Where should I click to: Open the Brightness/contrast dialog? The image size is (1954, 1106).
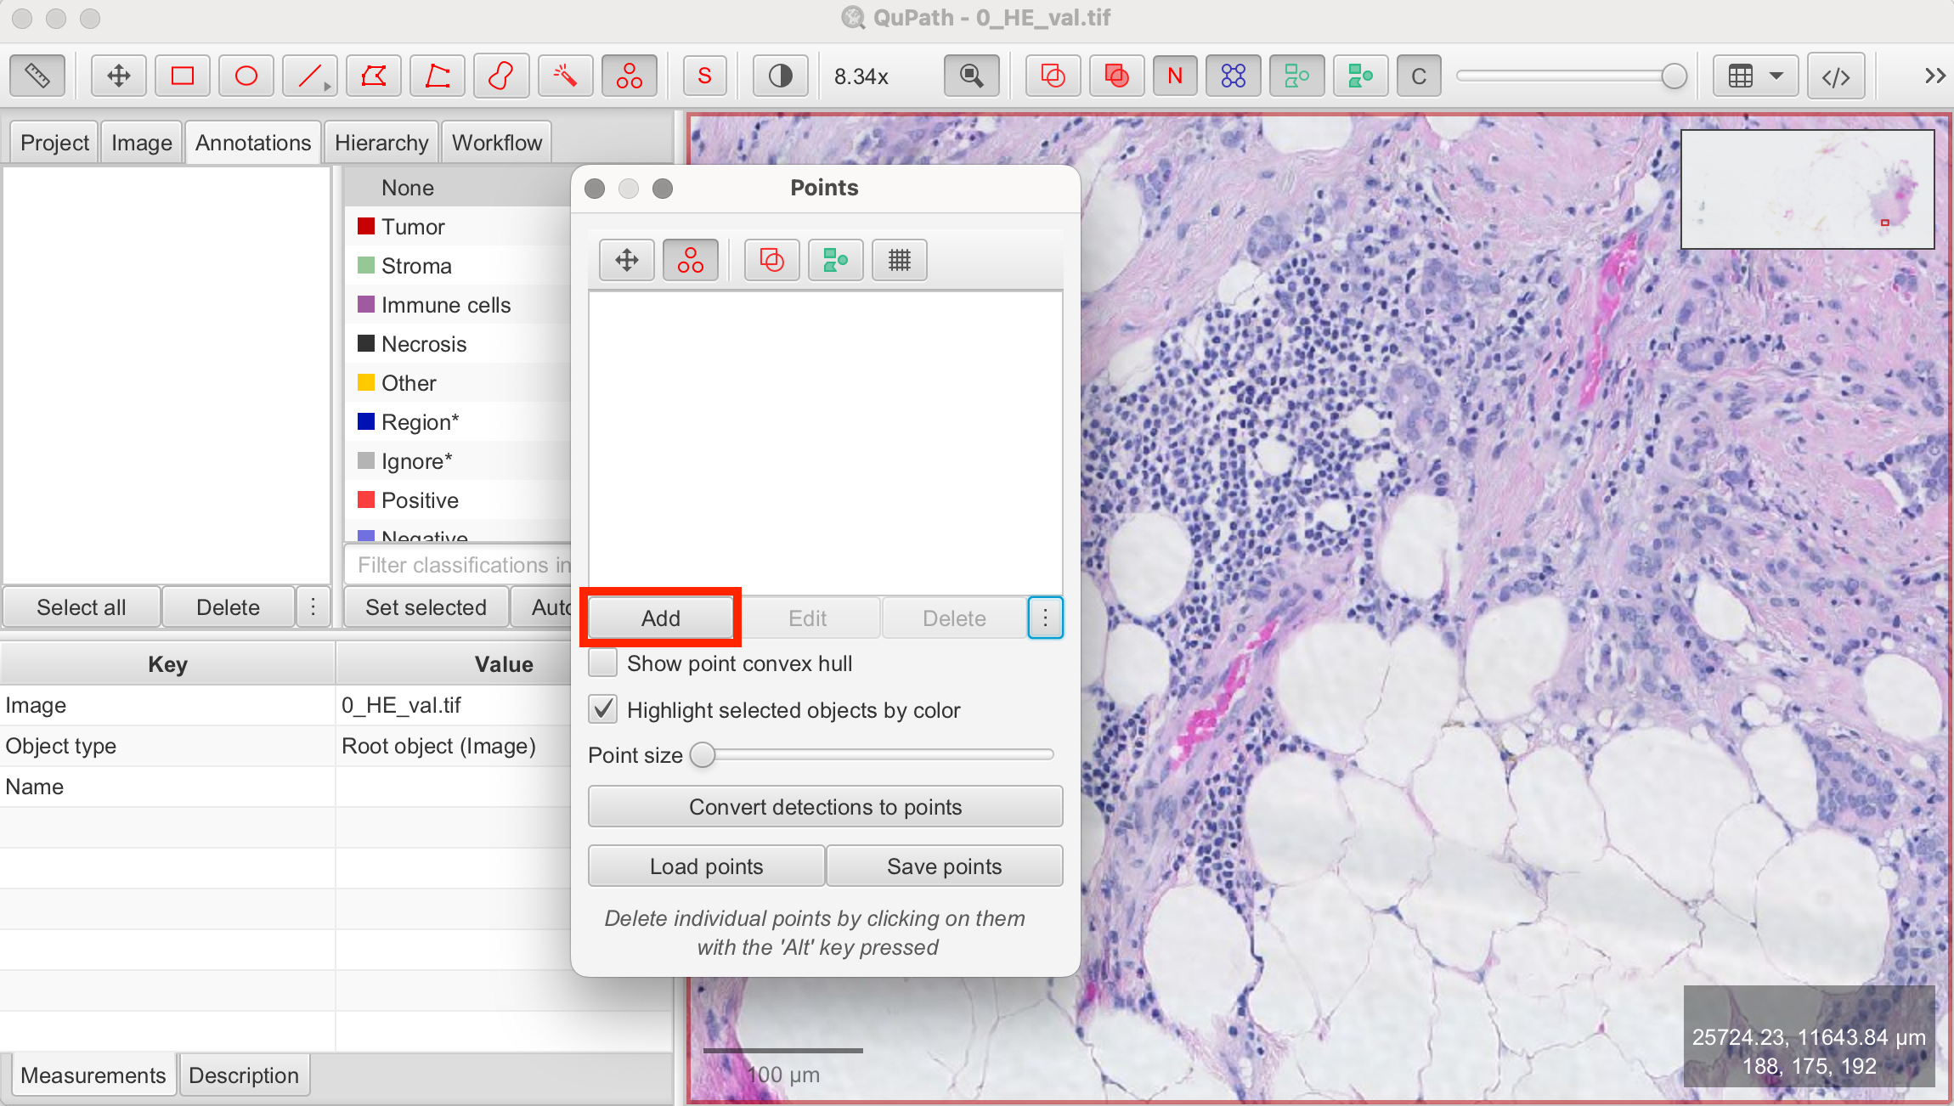(x=779, y=75)
